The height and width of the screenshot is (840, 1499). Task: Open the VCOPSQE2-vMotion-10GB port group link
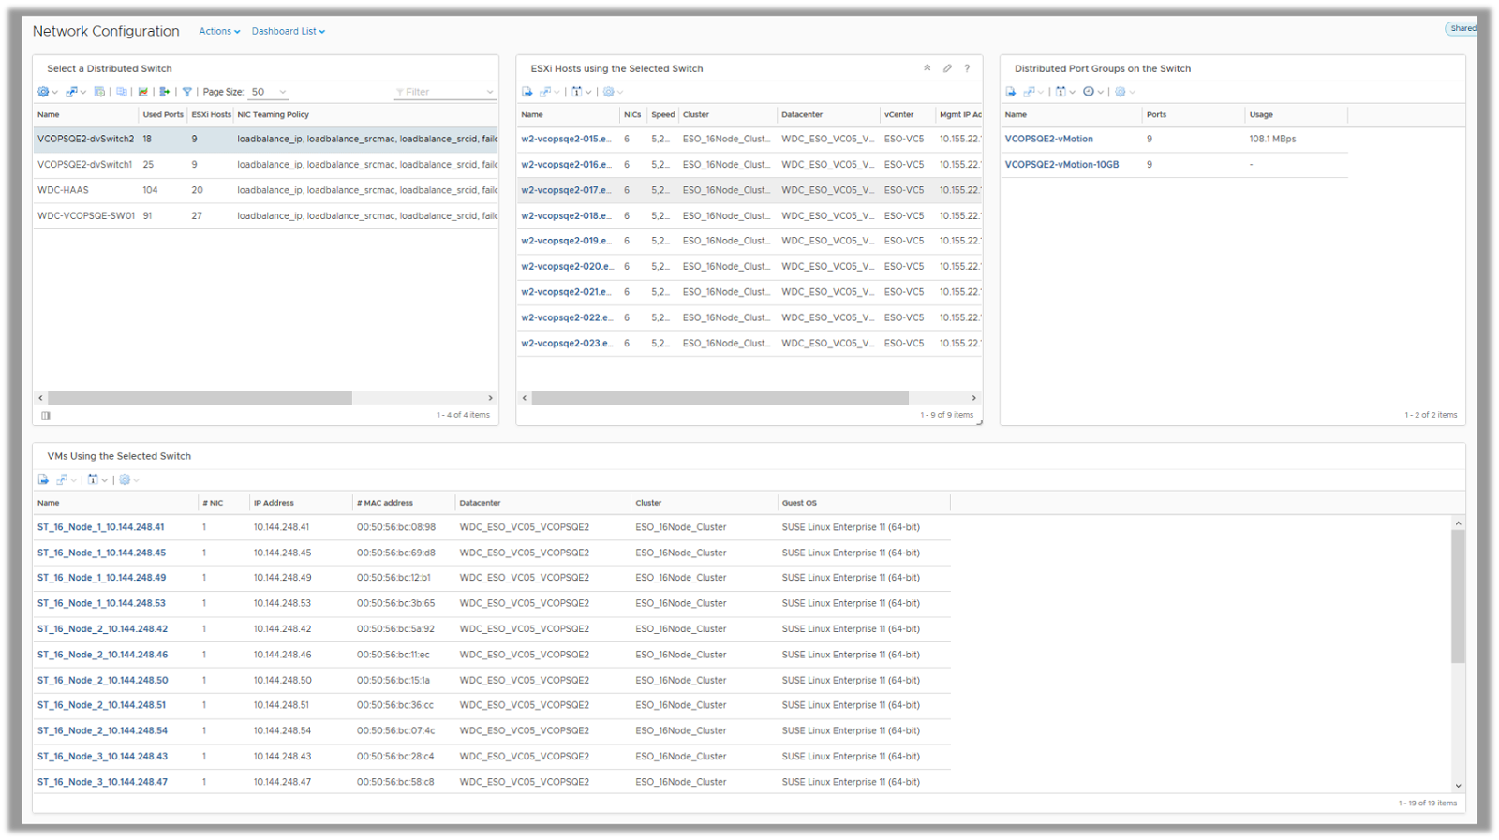1061,164
